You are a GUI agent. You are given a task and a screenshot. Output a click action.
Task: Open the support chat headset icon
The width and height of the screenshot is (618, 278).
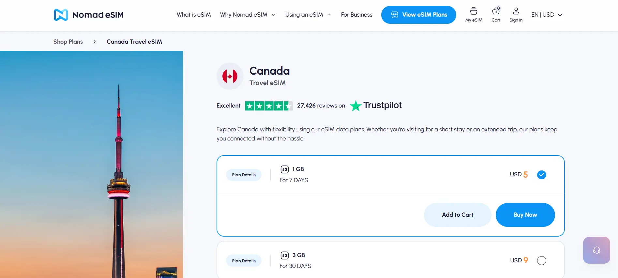[596, 250]
